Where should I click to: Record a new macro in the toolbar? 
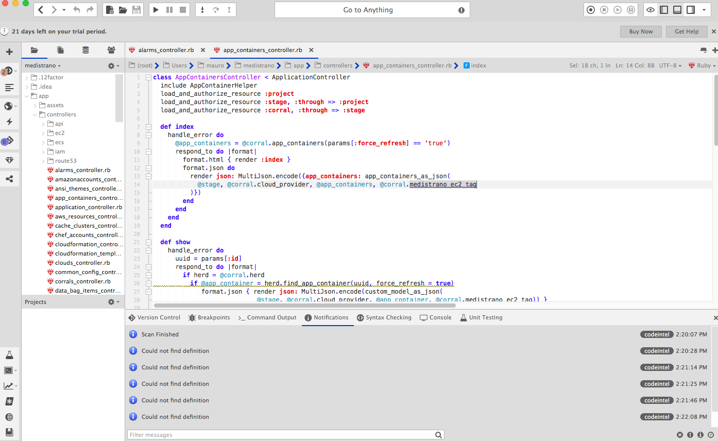(591, 10)
